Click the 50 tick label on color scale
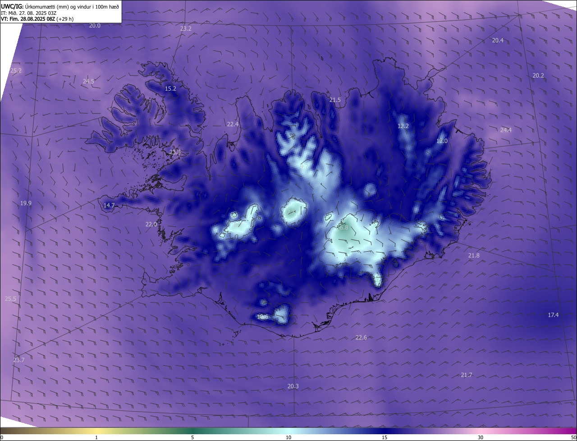 (573, 437)
